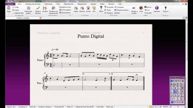193x108 pixels.
Task: Click Pasaje de sistema
Action: coord(121,10)
